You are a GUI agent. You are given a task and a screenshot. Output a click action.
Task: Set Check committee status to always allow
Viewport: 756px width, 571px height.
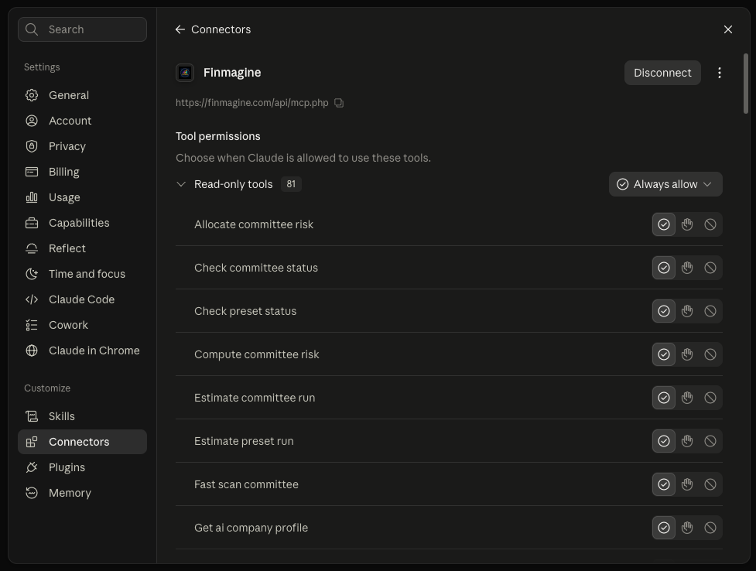[664, 268]
